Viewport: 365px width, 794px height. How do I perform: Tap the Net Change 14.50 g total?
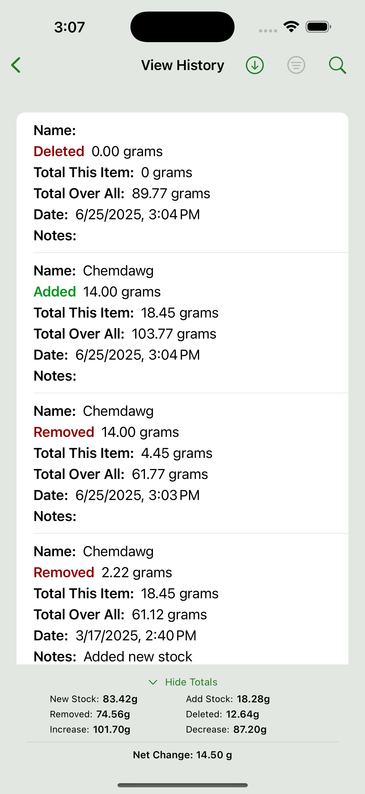pos(182,755)
